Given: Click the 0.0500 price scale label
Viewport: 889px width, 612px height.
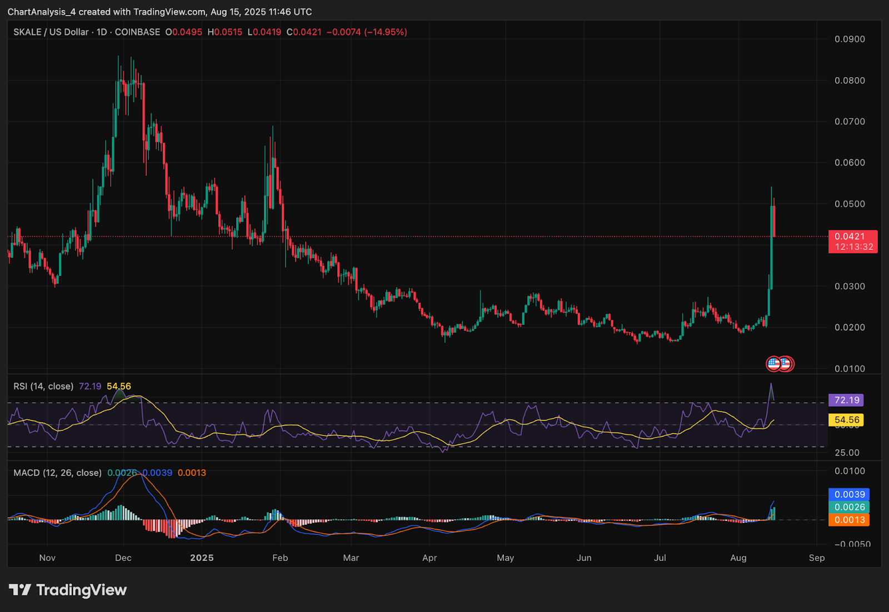Looking at the screenshot, I should [850, 204].
